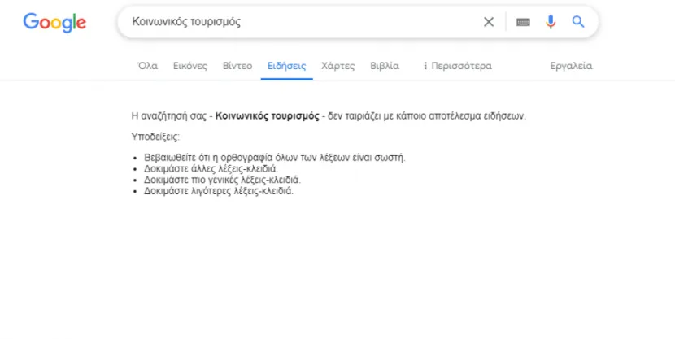Screen dimensions: 675x339
Task: Open the Εικόνες tab
Action: [x=189, y=66]
